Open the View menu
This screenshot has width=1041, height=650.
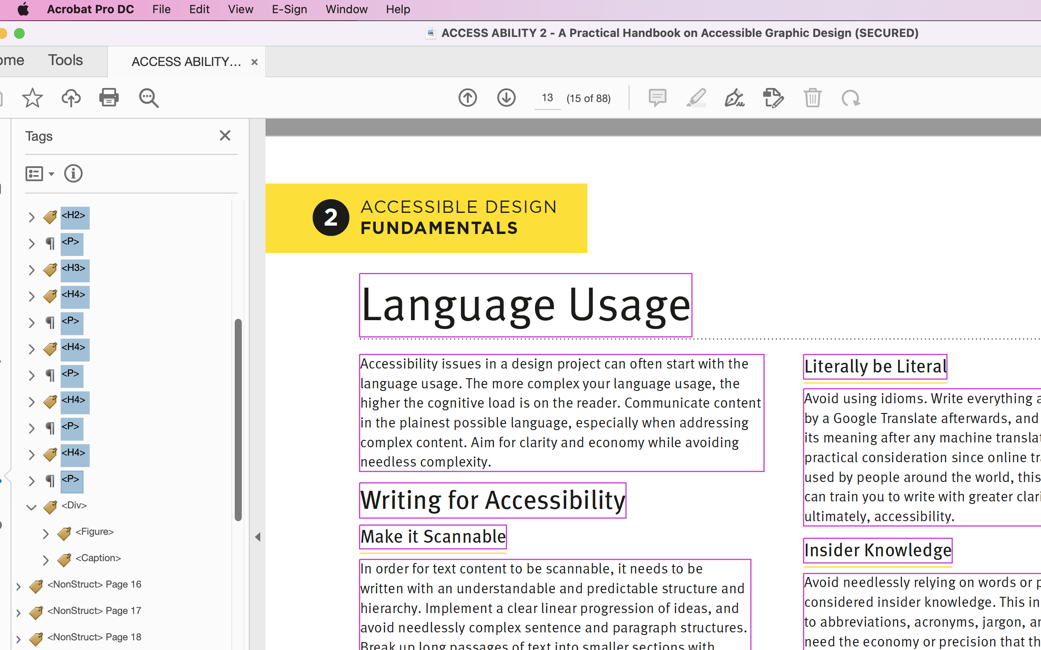point(240,9)
